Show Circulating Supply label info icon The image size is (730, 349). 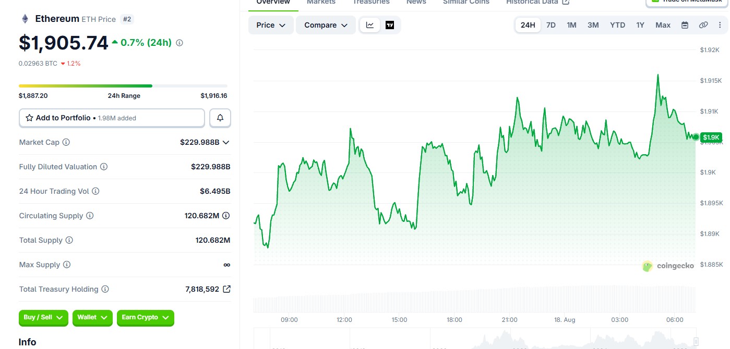tap(90, 216)
